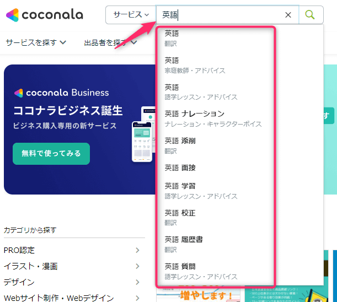Open the デザイン category
This screenshot has width=337, height=302.
[19, 282]
